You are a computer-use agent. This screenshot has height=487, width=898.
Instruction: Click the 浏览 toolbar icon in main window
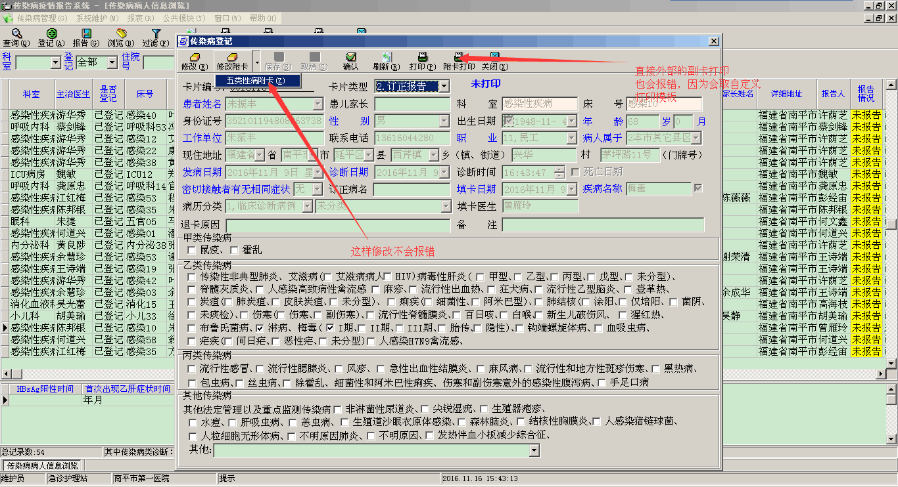(120, 33)
